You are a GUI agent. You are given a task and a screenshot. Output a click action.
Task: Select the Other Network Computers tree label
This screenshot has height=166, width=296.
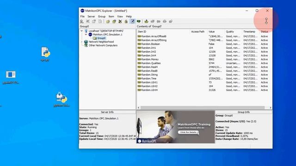[103, 45]
